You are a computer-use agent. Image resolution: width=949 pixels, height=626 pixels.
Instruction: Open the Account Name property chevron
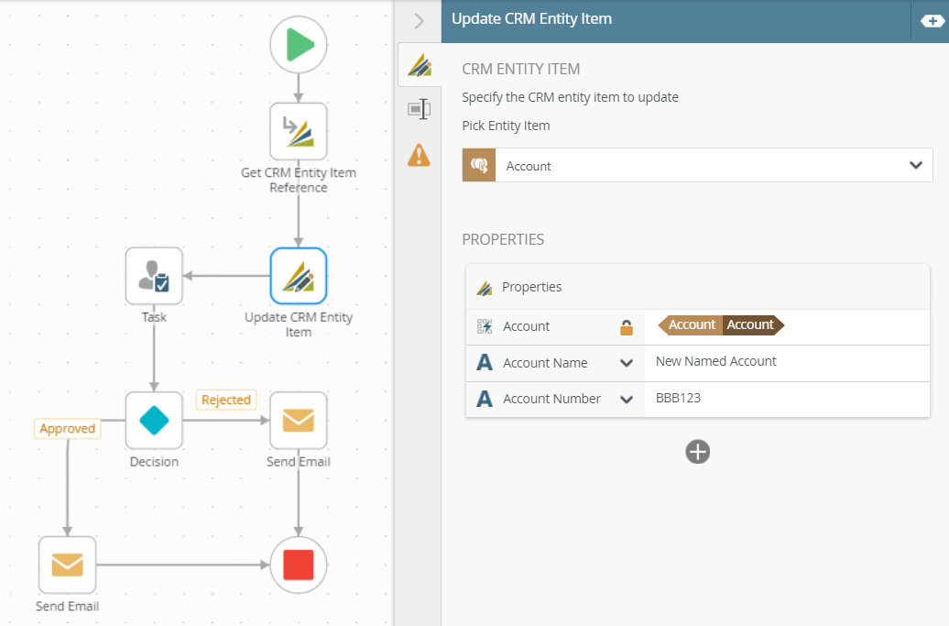[627, 363]
